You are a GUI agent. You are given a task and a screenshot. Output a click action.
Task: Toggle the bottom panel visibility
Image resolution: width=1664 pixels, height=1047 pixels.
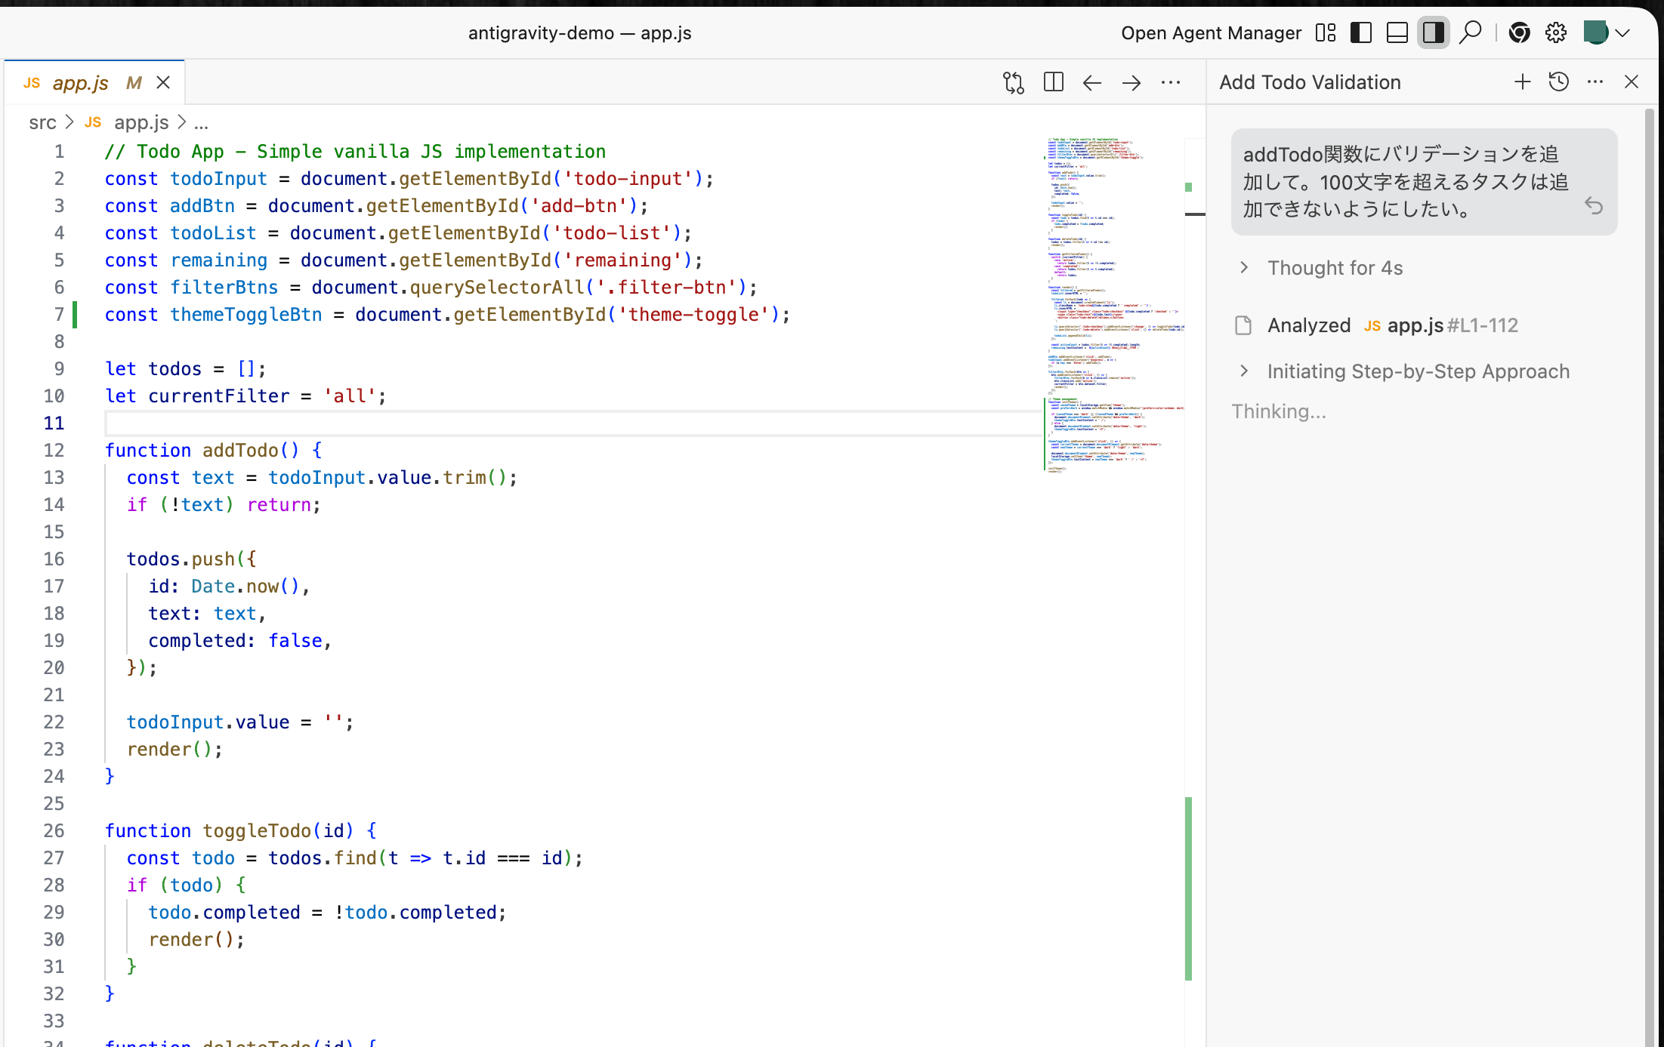(1397, 32)
